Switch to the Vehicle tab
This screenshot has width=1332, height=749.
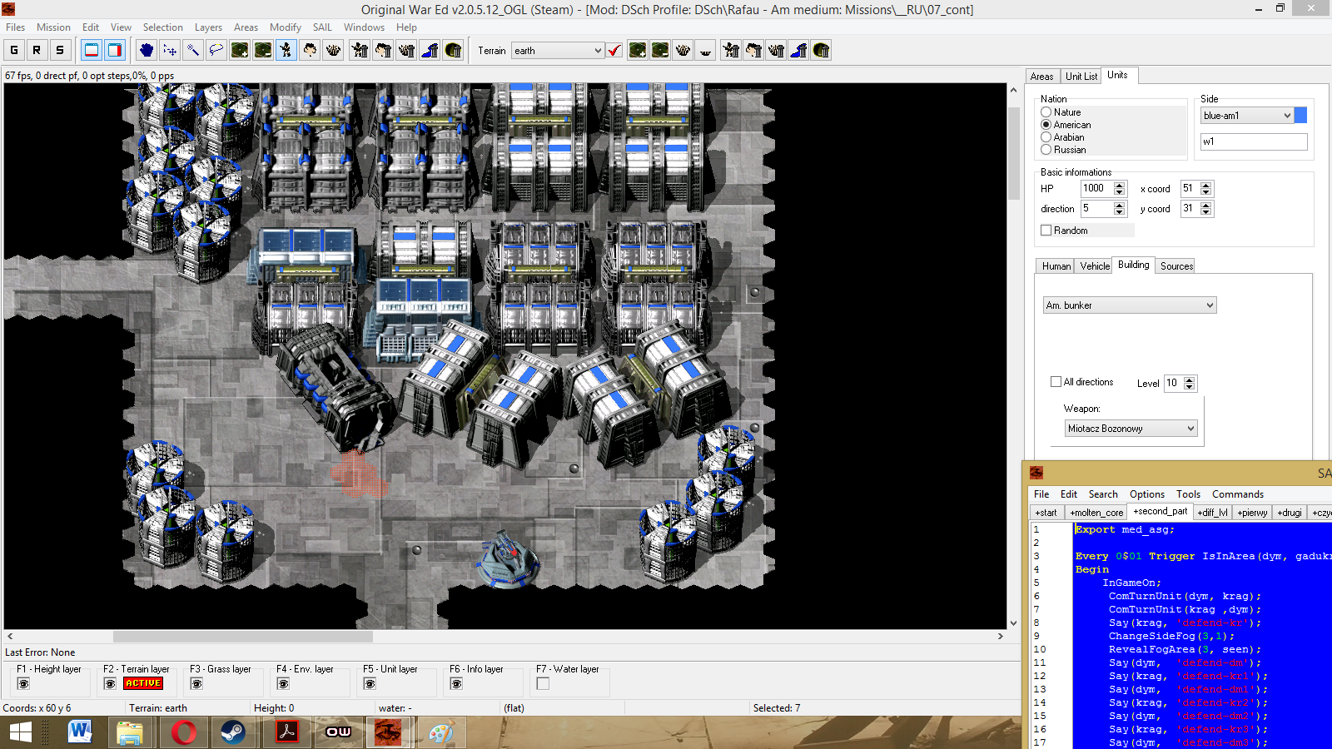[x=1095, y=266]
